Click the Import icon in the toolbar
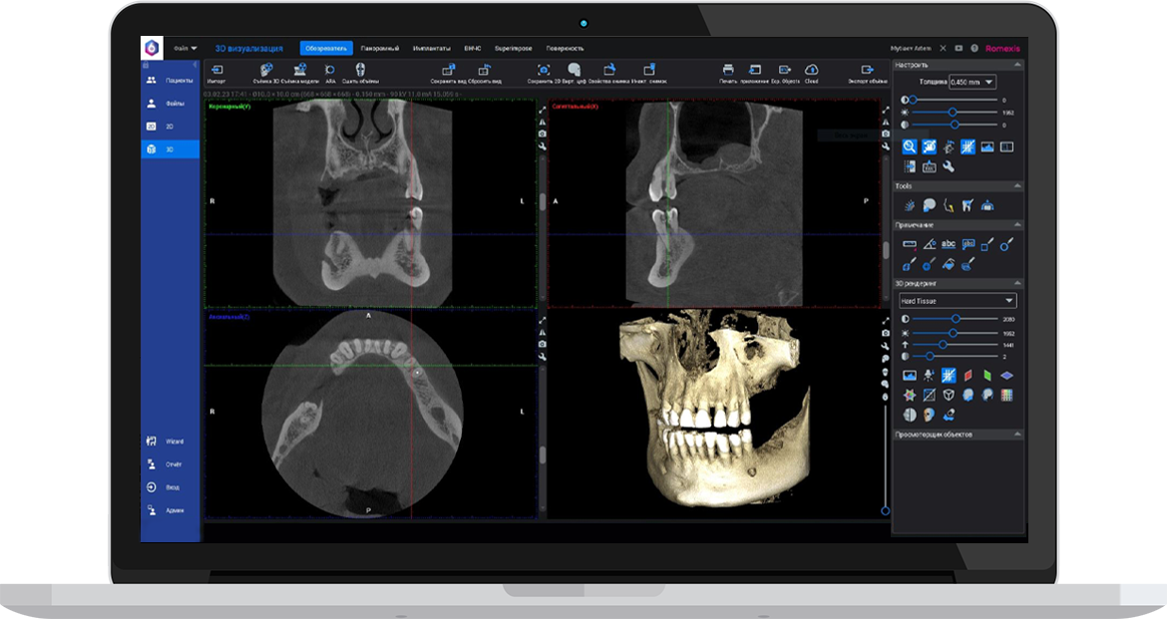The width and height of the screenshot is (1167, 619). (x=216, y=70)
